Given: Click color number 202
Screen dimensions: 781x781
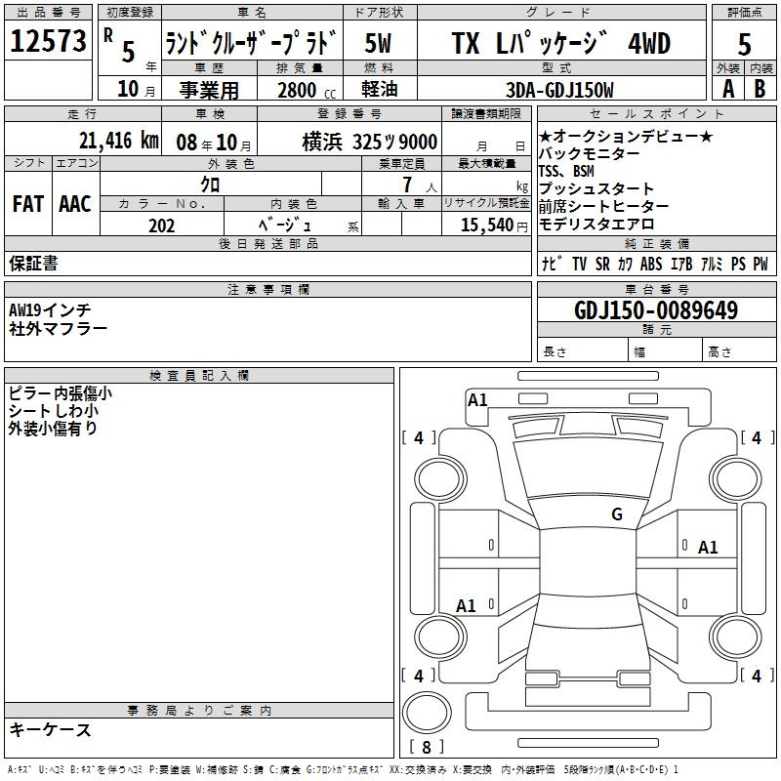Looking at the screenshot, I should pos(161,226).
